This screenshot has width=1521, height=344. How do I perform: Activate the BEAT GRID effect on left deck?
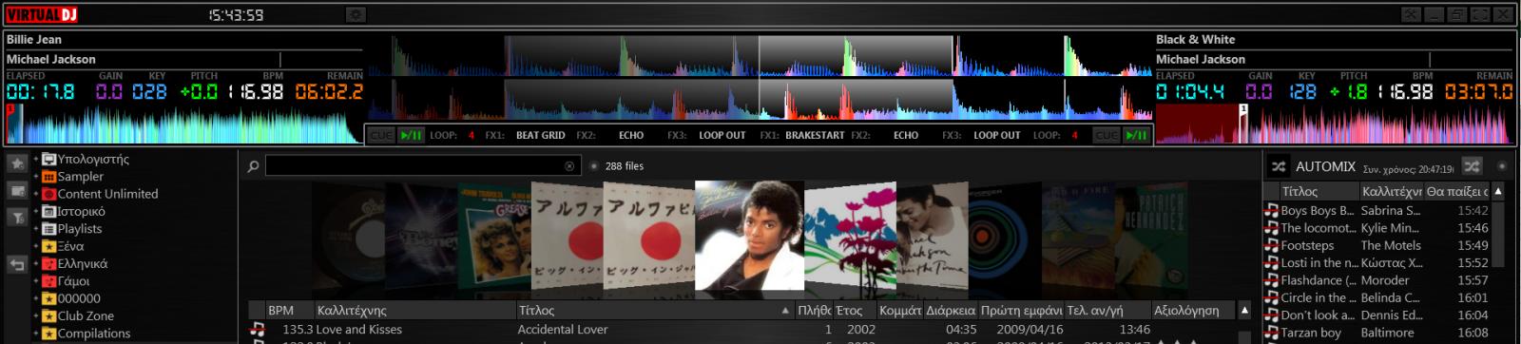(541, 135)
